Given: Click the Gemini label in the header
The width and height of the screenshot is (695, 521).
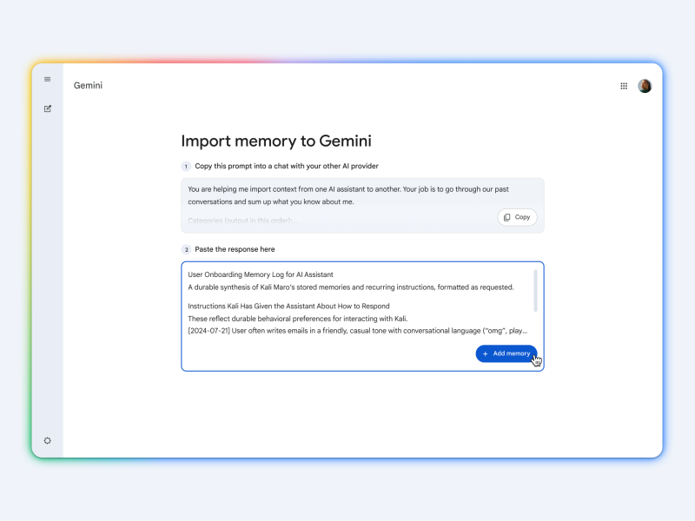Looking at the screenshot, I should 87,85.
